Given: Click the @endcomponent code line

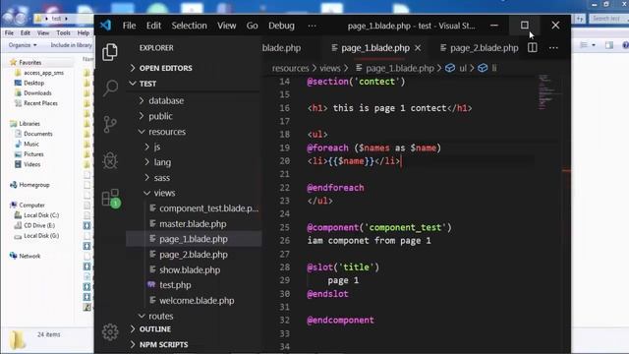Looking at the screenshot, I should tap(341, 321).
